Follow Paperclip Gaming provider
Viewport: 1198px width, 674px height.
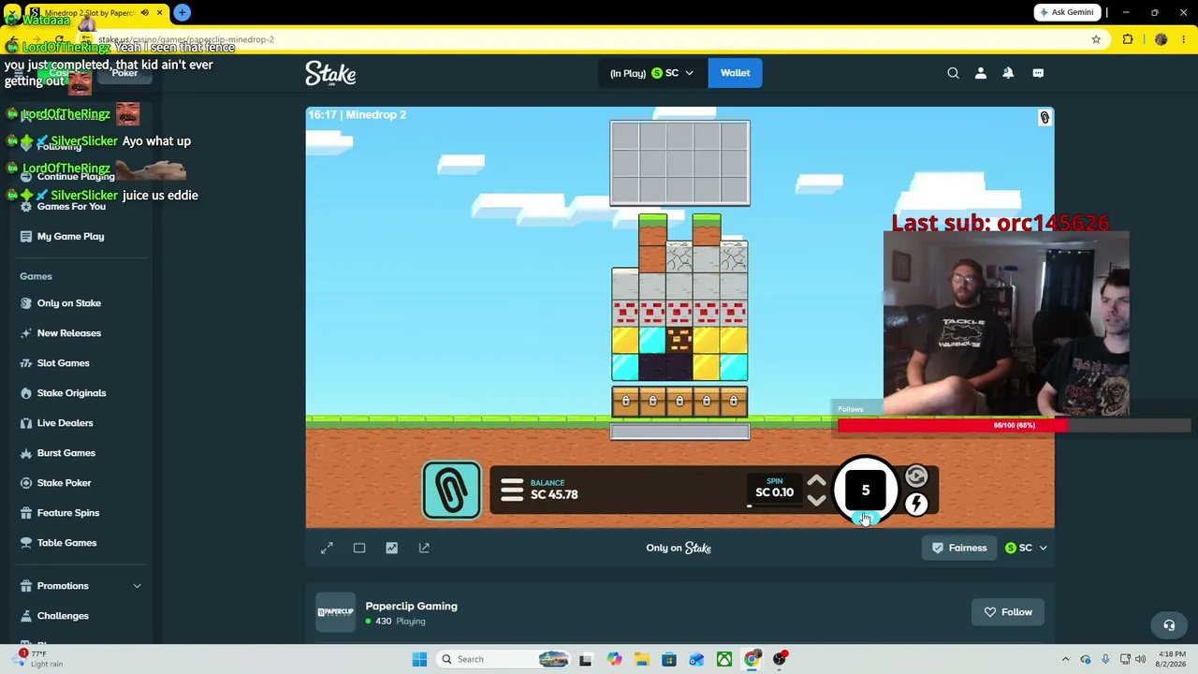click(x=1008, y=612)
